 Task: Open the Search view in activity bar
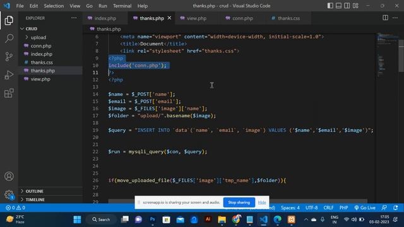click(9, 38)
